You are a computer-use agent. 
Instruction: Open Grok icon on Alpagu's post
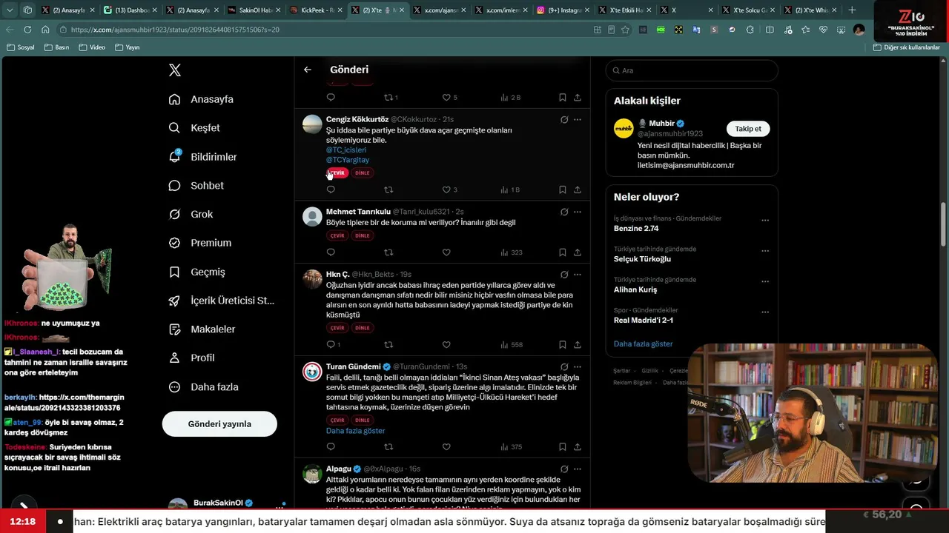pos(564,469)
